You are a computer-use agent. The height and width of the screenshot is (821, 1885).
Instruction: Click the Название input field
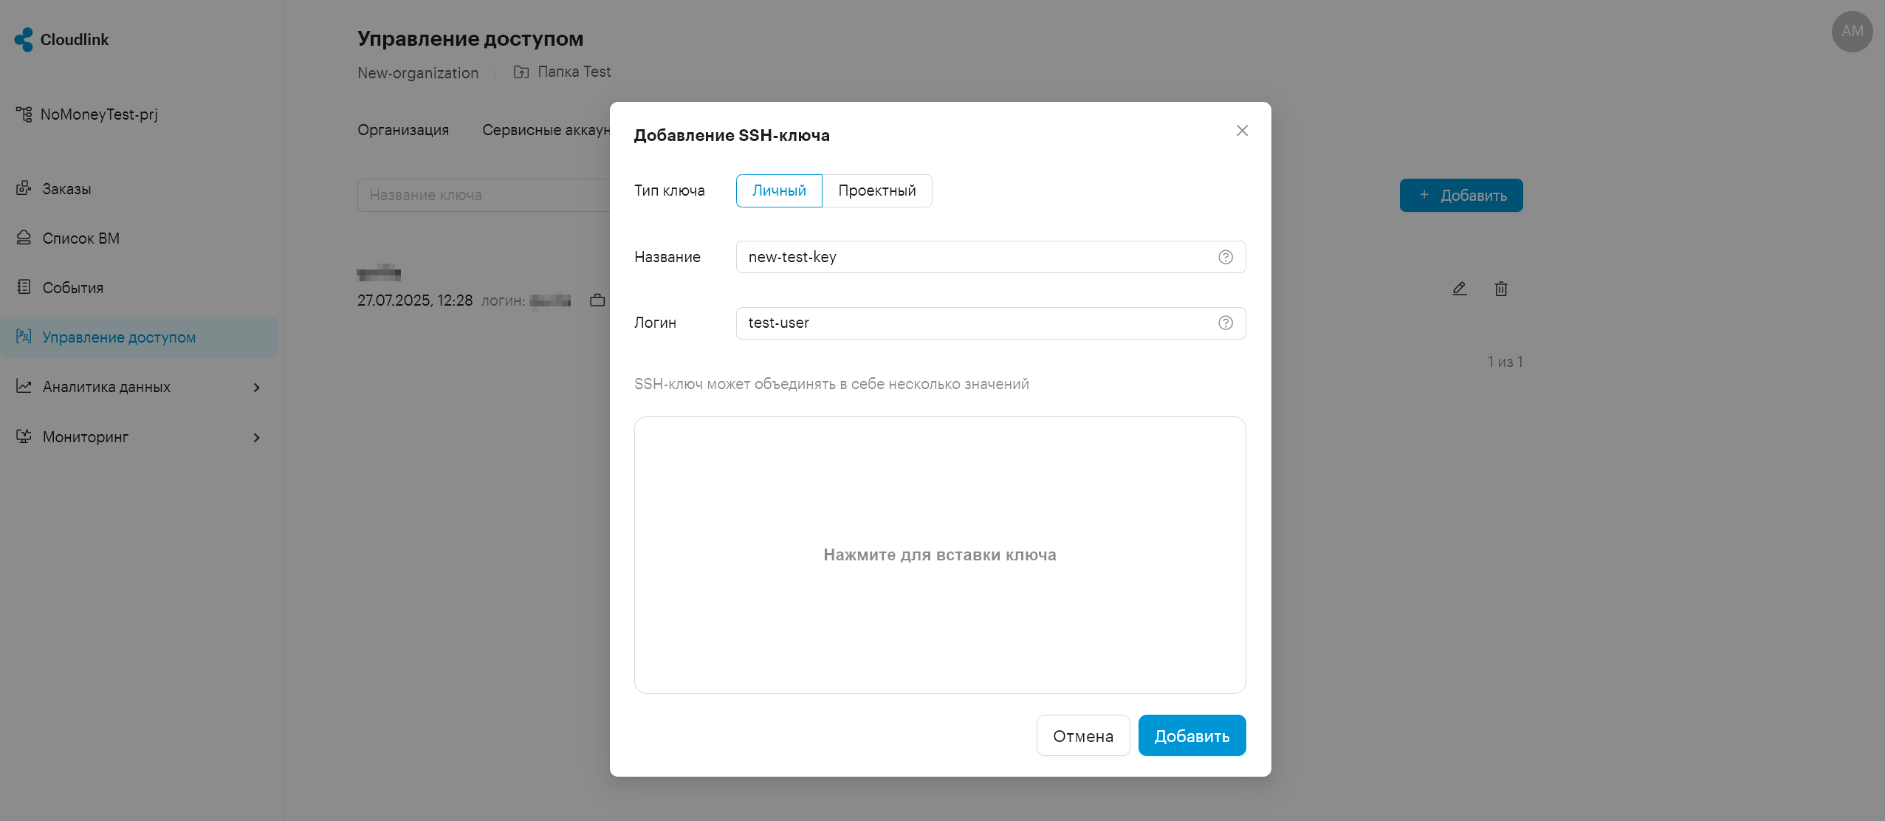[991, 257]
